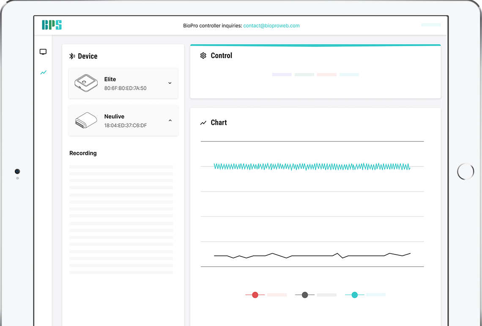Collapse the Neulive device card chevron
The width and height of the screenshot is (482, 326).
point(170,120)
